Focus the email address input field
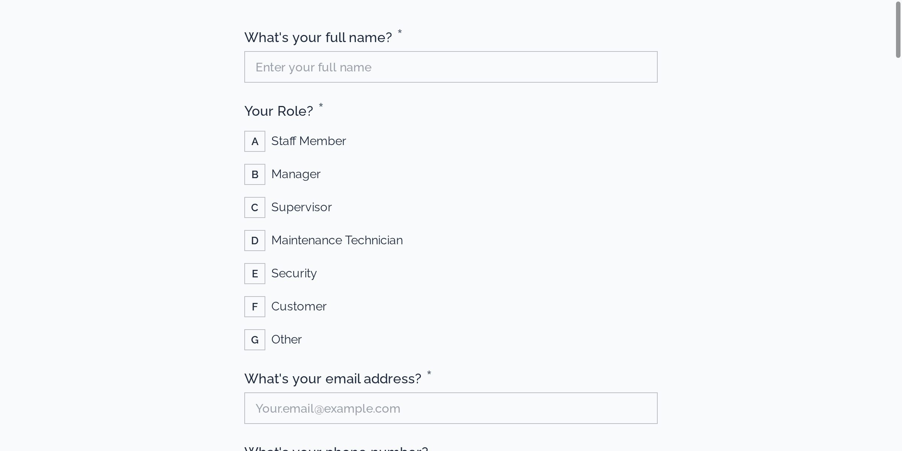The image size is (902, 451). (451, 408)
